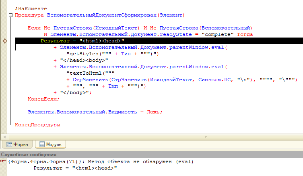This screenshot has width=303, height=176.
Task: Click the КонецПроцедуры keyword
Action: coord(37,125)
